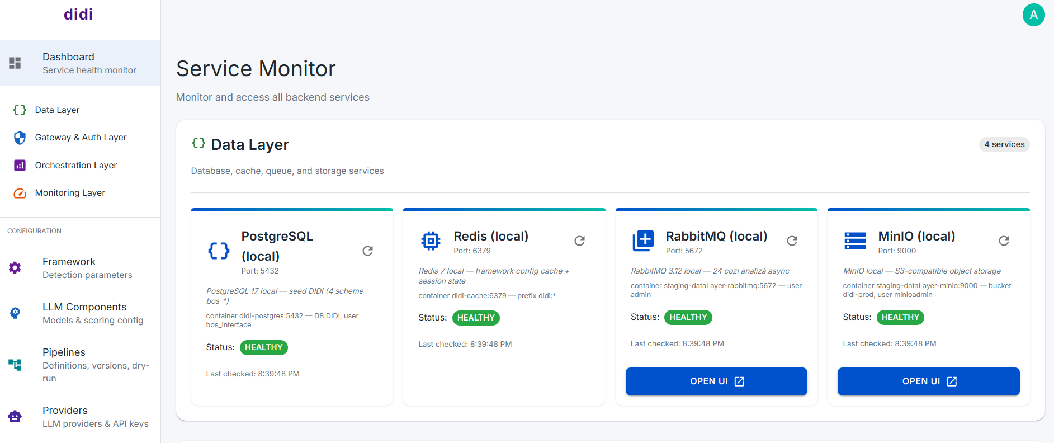Click the Monitoring Layer gauge icon
1054x443 pixels.
click(x=20, y=193)
